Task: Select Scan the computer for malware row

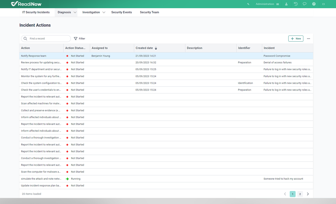Action: point(166,172)
